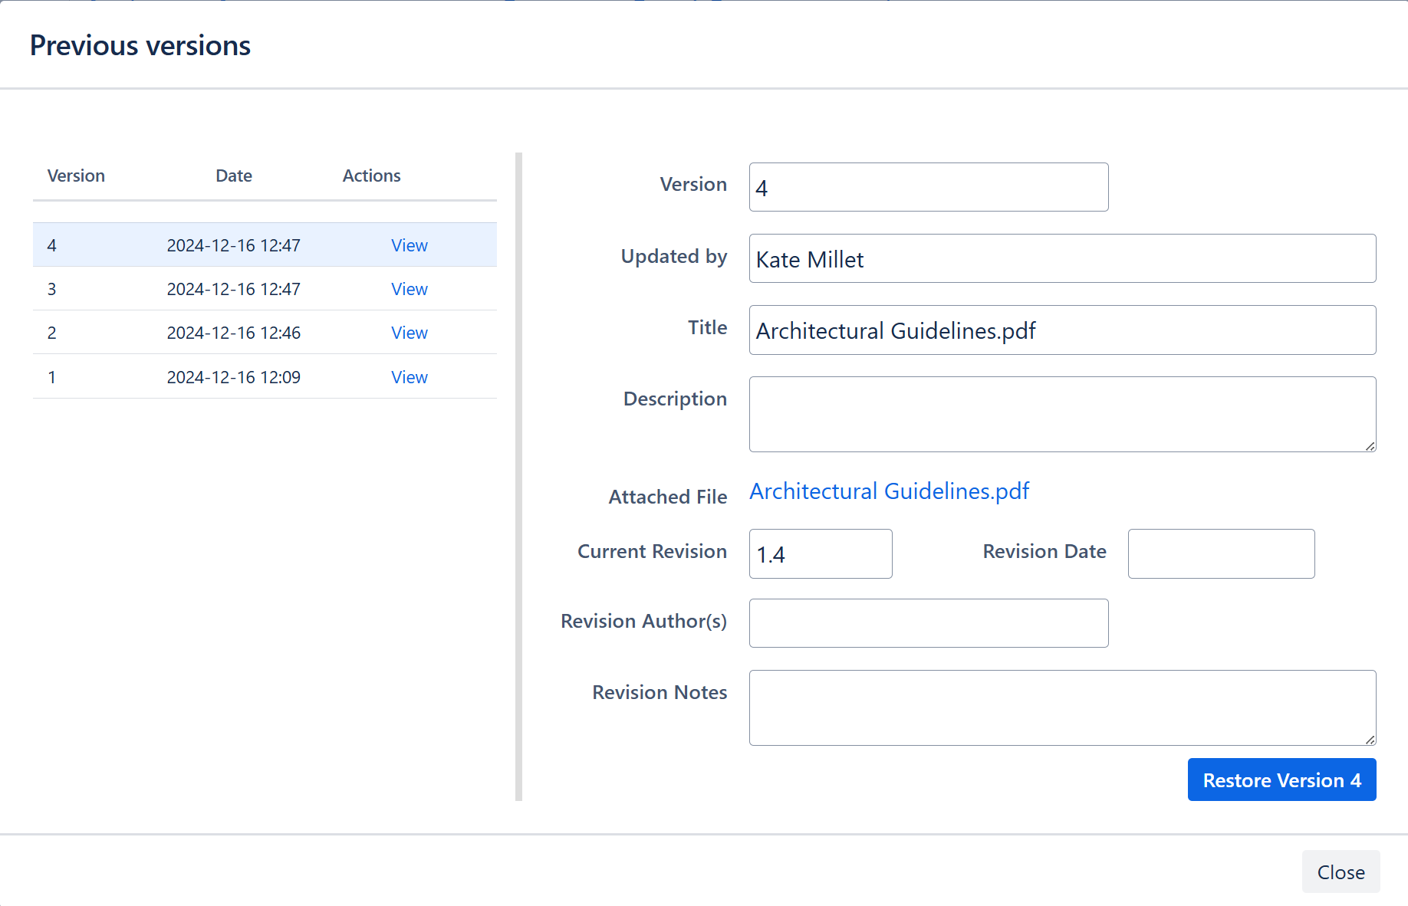Screen dimensions: 1408x906
Task: View version 4 details
Action: point(409,245)
